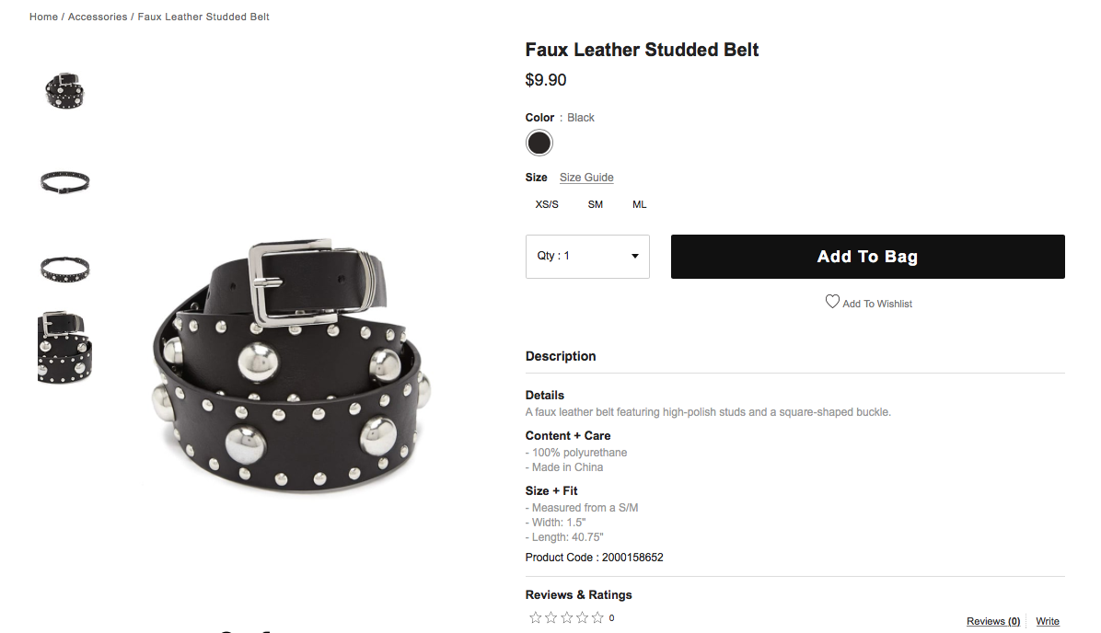Open the Qty dropdown

(x=587, y=256)
